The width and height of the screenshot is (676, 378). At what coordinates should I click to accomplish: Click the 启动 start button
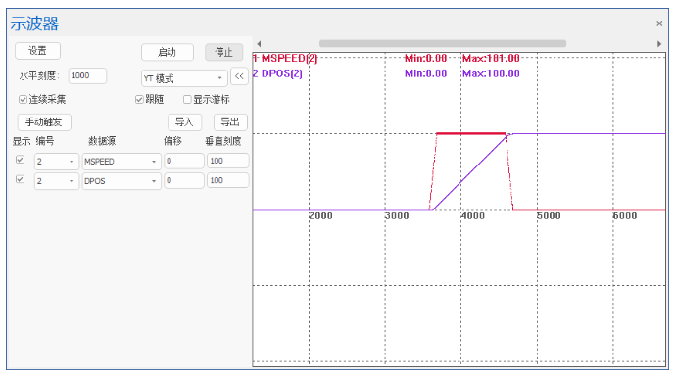point(168,52)
